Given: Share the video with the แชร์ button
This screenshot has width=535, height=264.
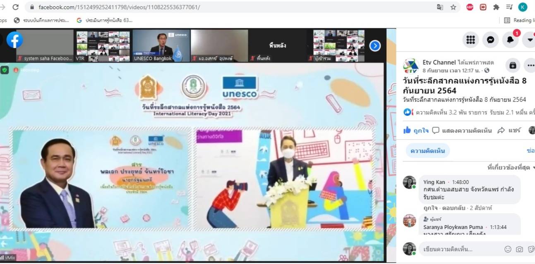Looking at the screenshot, I should [x=509, y=130].
